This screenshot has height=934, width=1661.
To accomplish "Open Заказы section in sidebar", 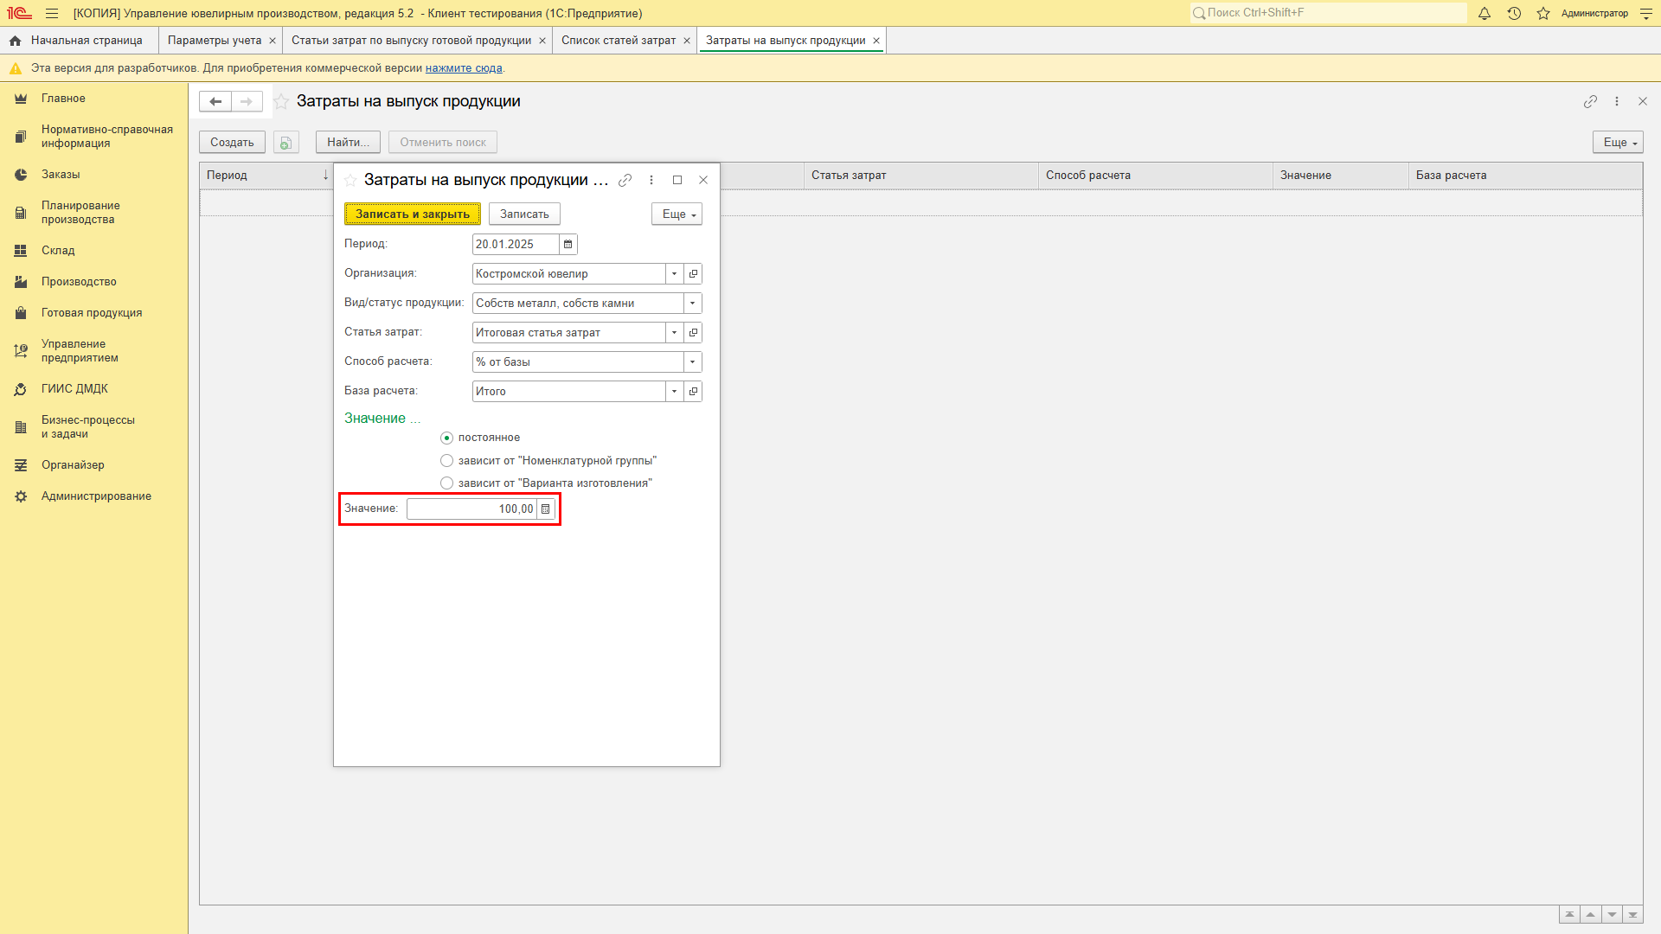I will 61,175.
